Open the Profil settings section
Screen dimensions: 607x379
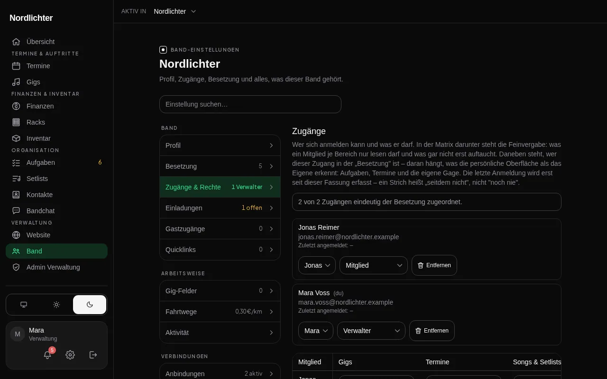pyautogui.click(x=220, y=145)
